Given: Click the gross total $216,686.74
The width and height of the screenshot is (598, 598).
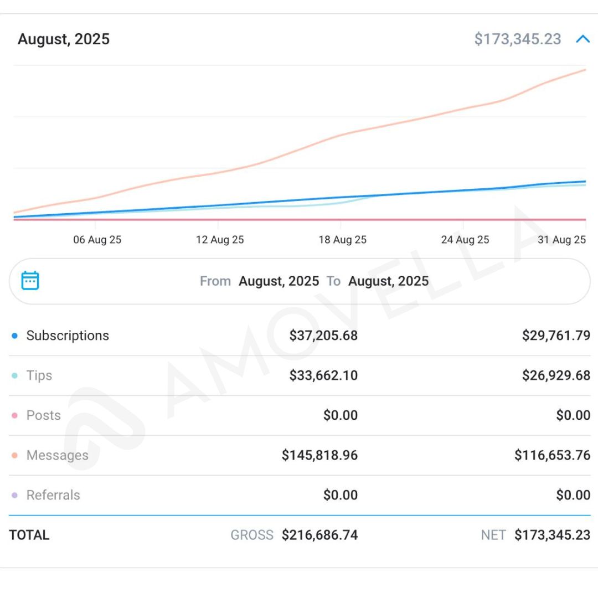Looking at the screenshot, I should 319,535.
